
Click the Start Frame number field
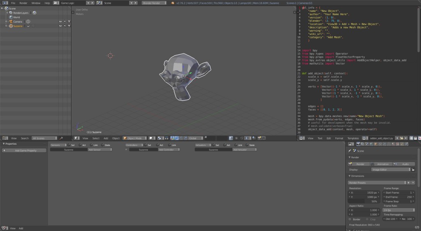[398, 192]
